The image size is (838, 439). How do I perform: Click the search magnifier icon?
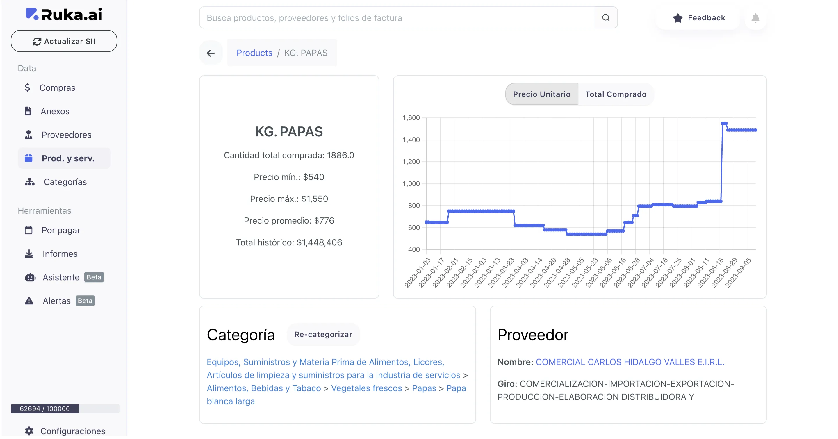pos(606,17)
